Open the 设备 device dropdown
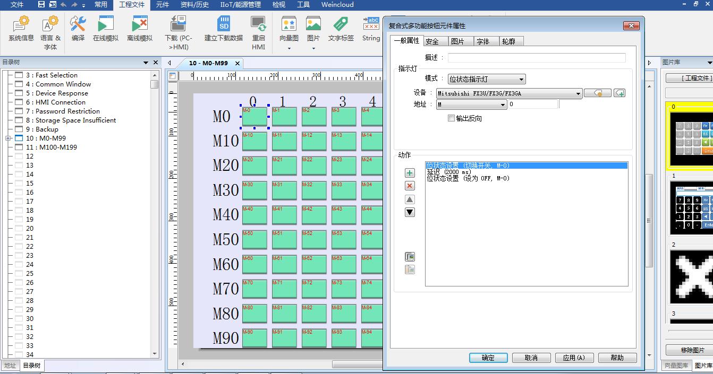The width and height of the screenshot is (713, 374). click(509, 93)
